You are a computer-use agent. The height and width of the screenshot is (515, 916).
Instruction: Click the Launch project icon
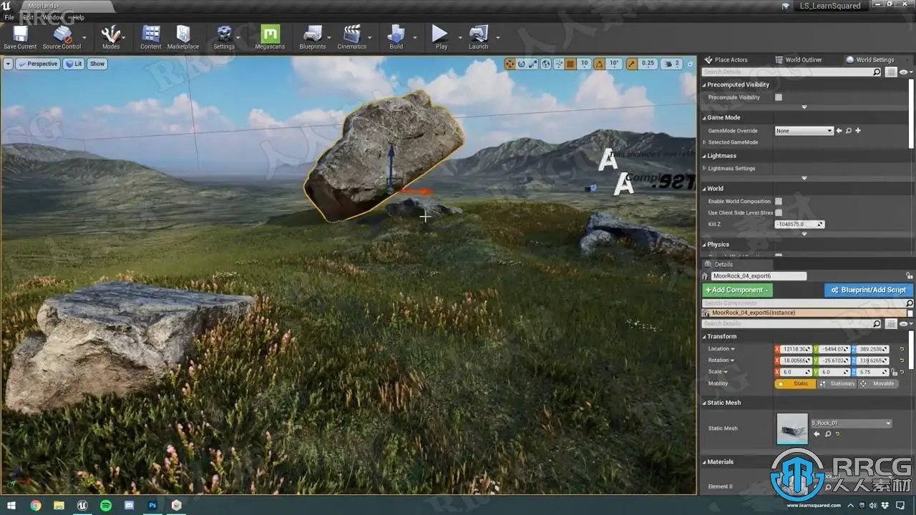click(x=478, y=34)
